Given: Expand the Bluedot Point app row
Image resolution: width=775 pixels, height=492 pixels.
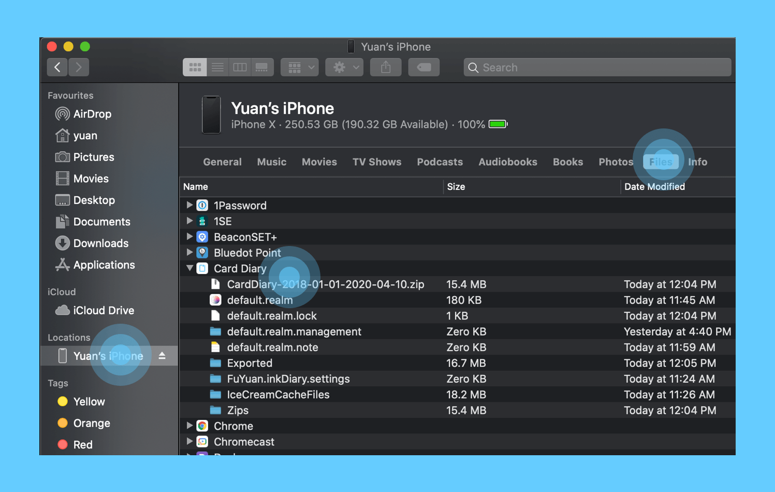Looking at the screenshot, I should coord(189,252).
